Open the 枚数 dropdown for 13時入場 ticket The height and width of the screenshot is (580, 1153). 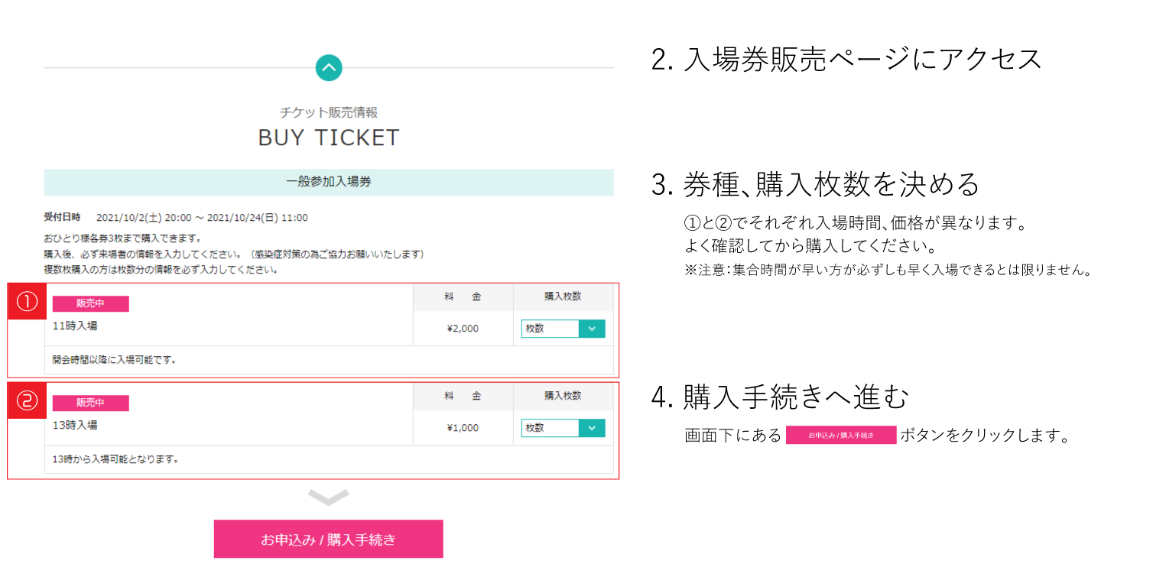tap(563, 428)
